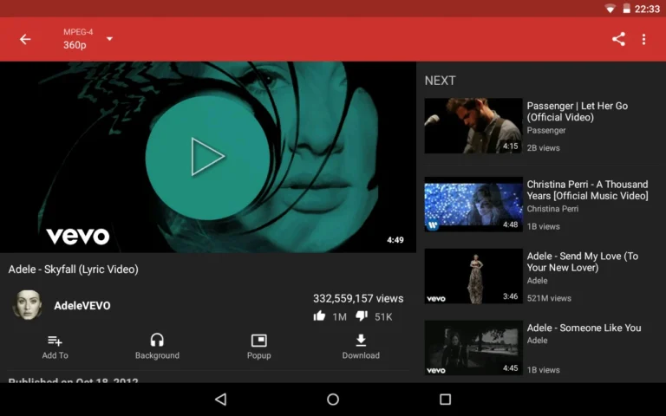Click the 332,559,157 views count
Screen dimensions: 666x416
(358, 298)
